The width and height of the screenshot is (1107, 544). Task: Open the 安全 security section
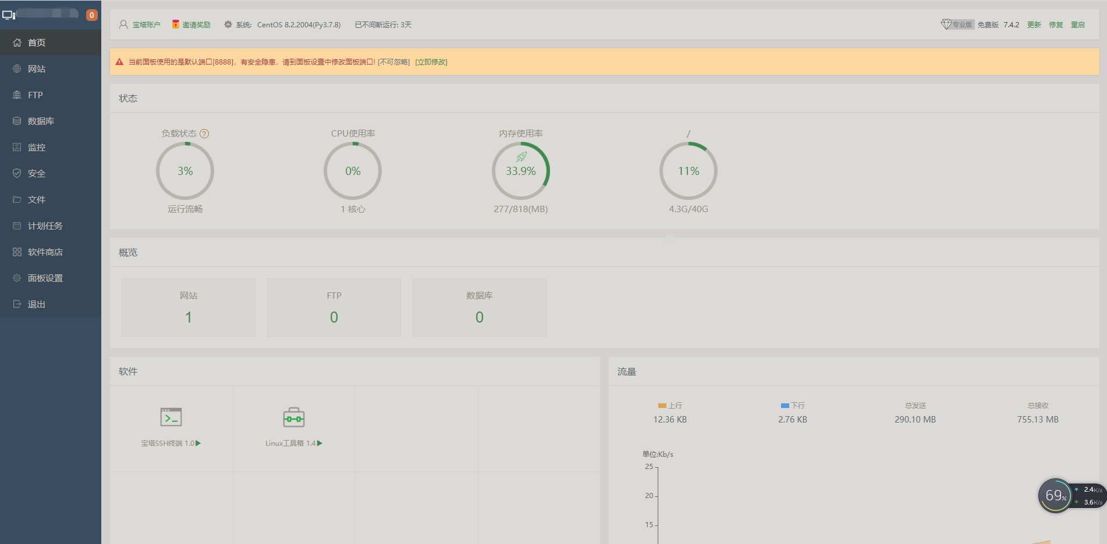[51, 173]
